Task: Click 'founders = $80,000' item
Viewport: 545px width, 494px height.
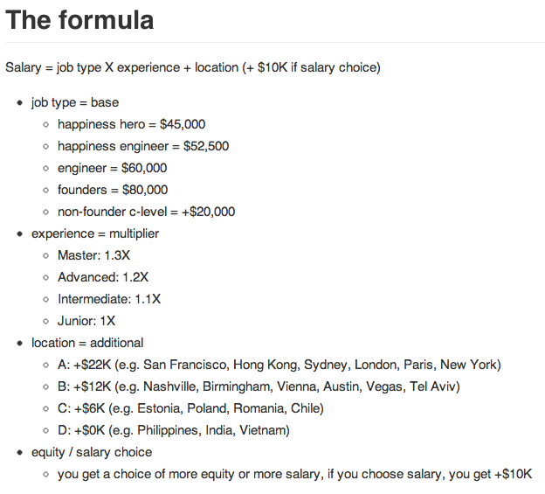Action: coord(113,190)
